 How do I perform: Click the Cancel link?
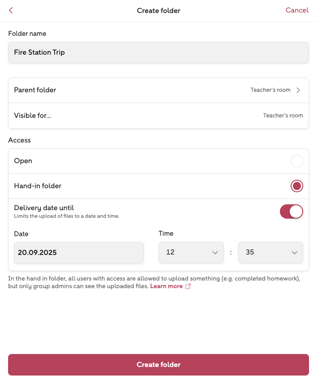(x=297, y=10)
